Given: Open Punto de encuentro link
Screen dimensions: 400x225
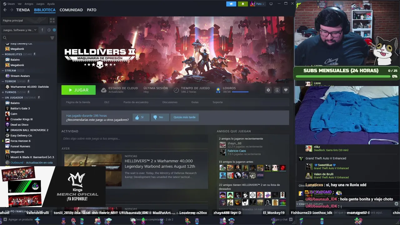Looking at the screenshot, I should 136,102.
